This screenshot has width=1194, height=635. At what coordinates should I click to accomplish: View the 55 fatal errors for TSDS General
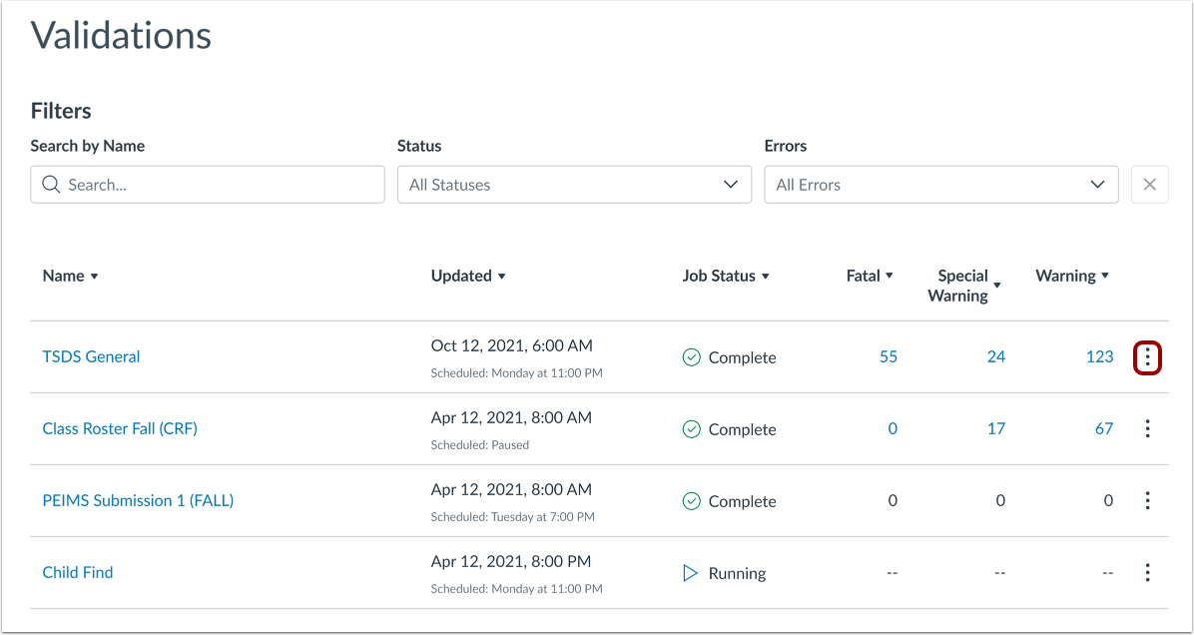coord(888,356)
